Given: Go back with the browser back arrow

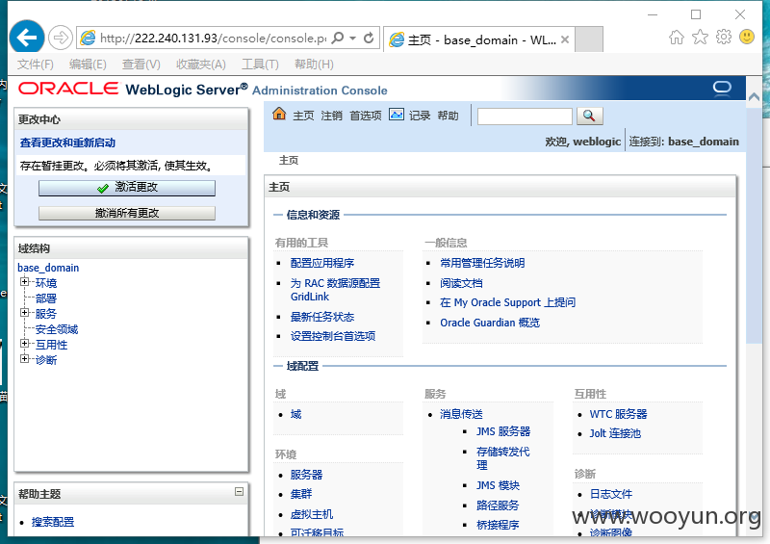Looking at the screenshot, I should click(x=27, y=37).
